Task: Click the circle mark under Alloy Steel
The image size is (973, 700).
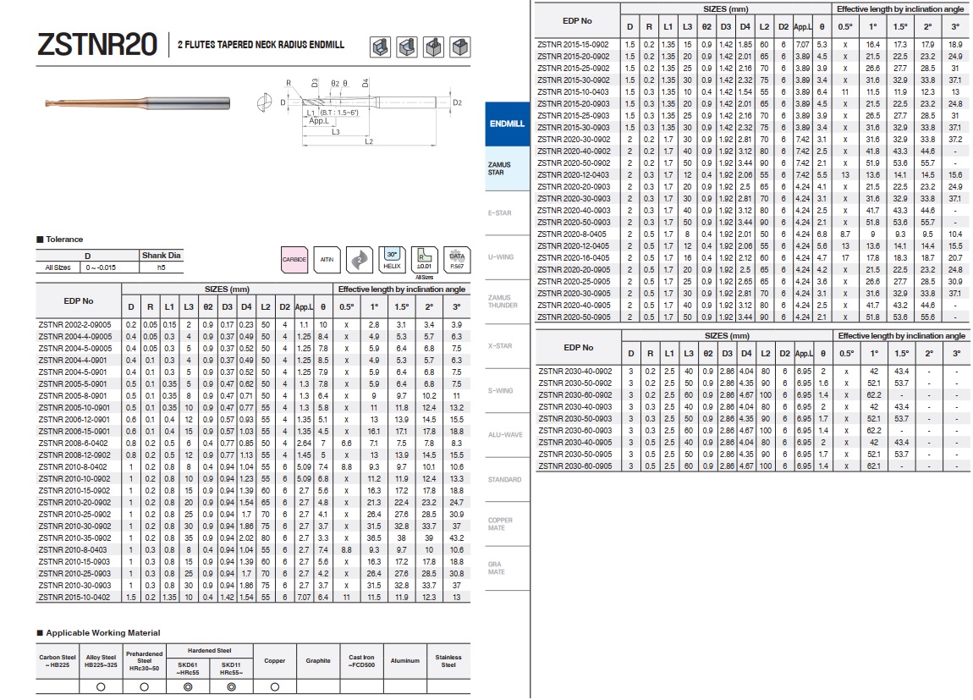Action: click(x=102, y=686)
